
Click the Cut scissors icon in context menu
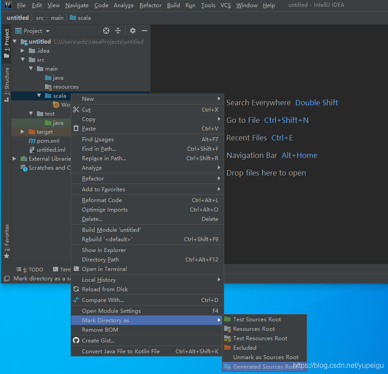tap(76, 109)
